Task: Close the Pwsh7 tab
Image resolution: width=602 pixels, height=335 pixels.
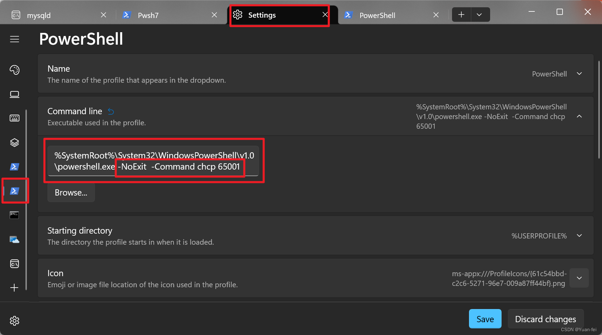Action: [x=214, y=15]
